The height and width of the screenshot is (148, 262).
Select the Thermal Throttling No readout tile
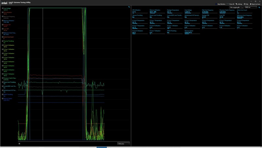[140, 16]
